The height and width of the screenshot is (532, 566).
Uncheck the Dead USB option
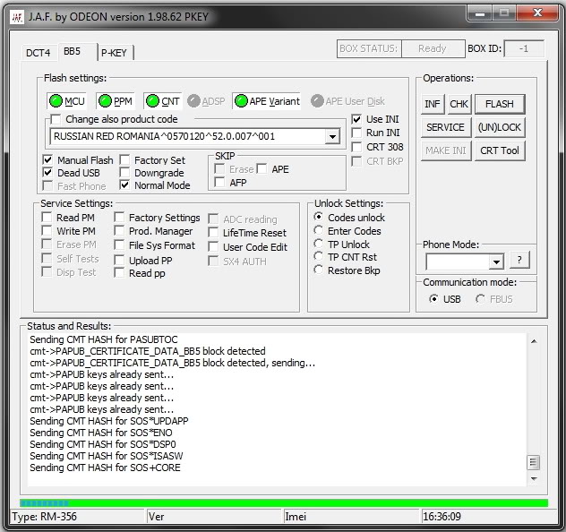47,173
